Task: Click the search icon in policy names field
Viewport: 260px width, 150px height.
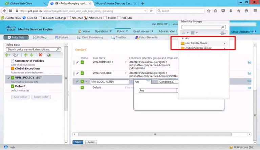Action: click(58, 49)
